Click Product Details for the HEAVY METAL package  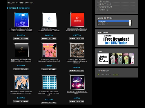click(21, 69)
